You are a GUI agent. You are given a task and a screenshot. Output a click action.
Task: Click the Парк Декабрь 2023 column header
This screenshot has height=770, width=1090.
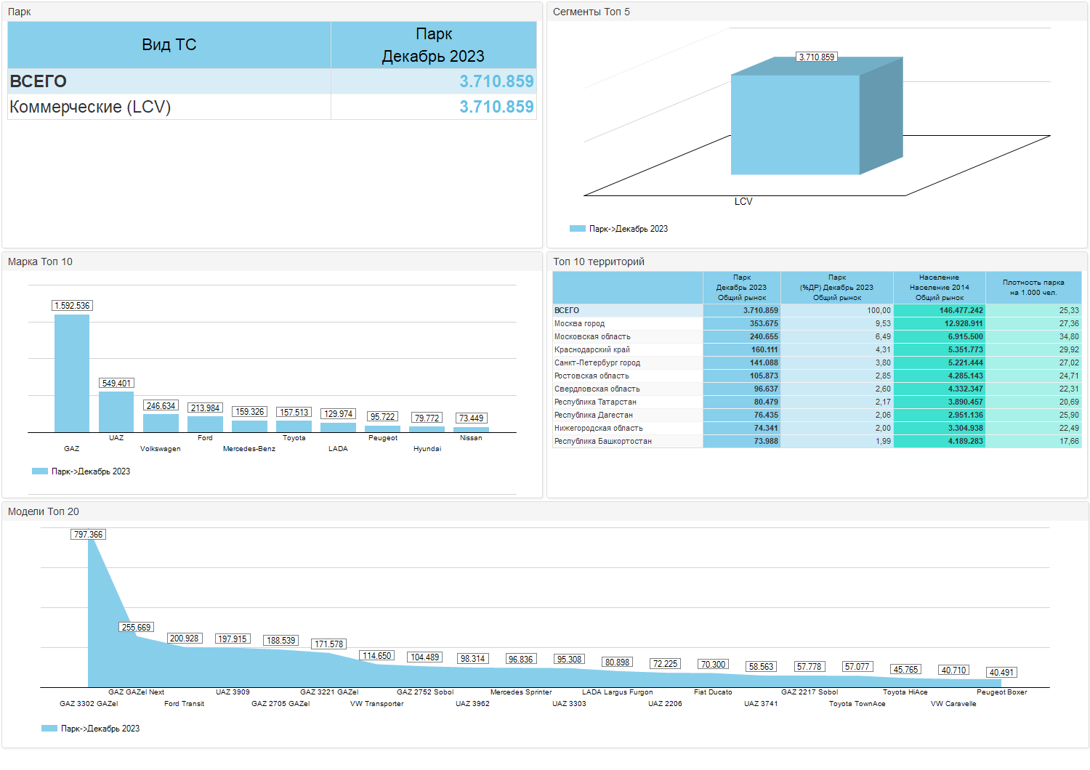coord(434,45)
